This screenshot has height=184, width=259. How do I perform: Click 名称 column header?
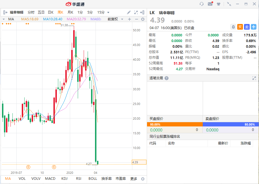click(171, 143)
